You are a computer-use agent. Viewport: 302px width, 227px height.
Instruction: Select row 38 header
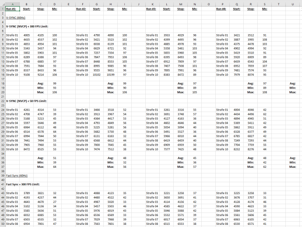tap(3, 171)
